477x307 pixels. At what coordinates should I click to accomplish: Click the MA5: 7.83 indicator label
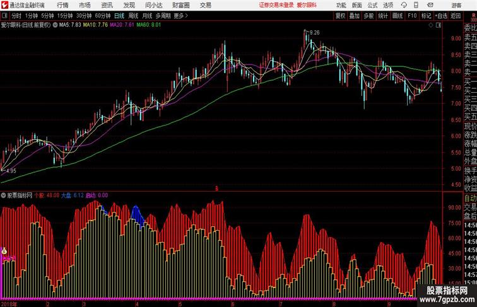(x=70, y=25)
